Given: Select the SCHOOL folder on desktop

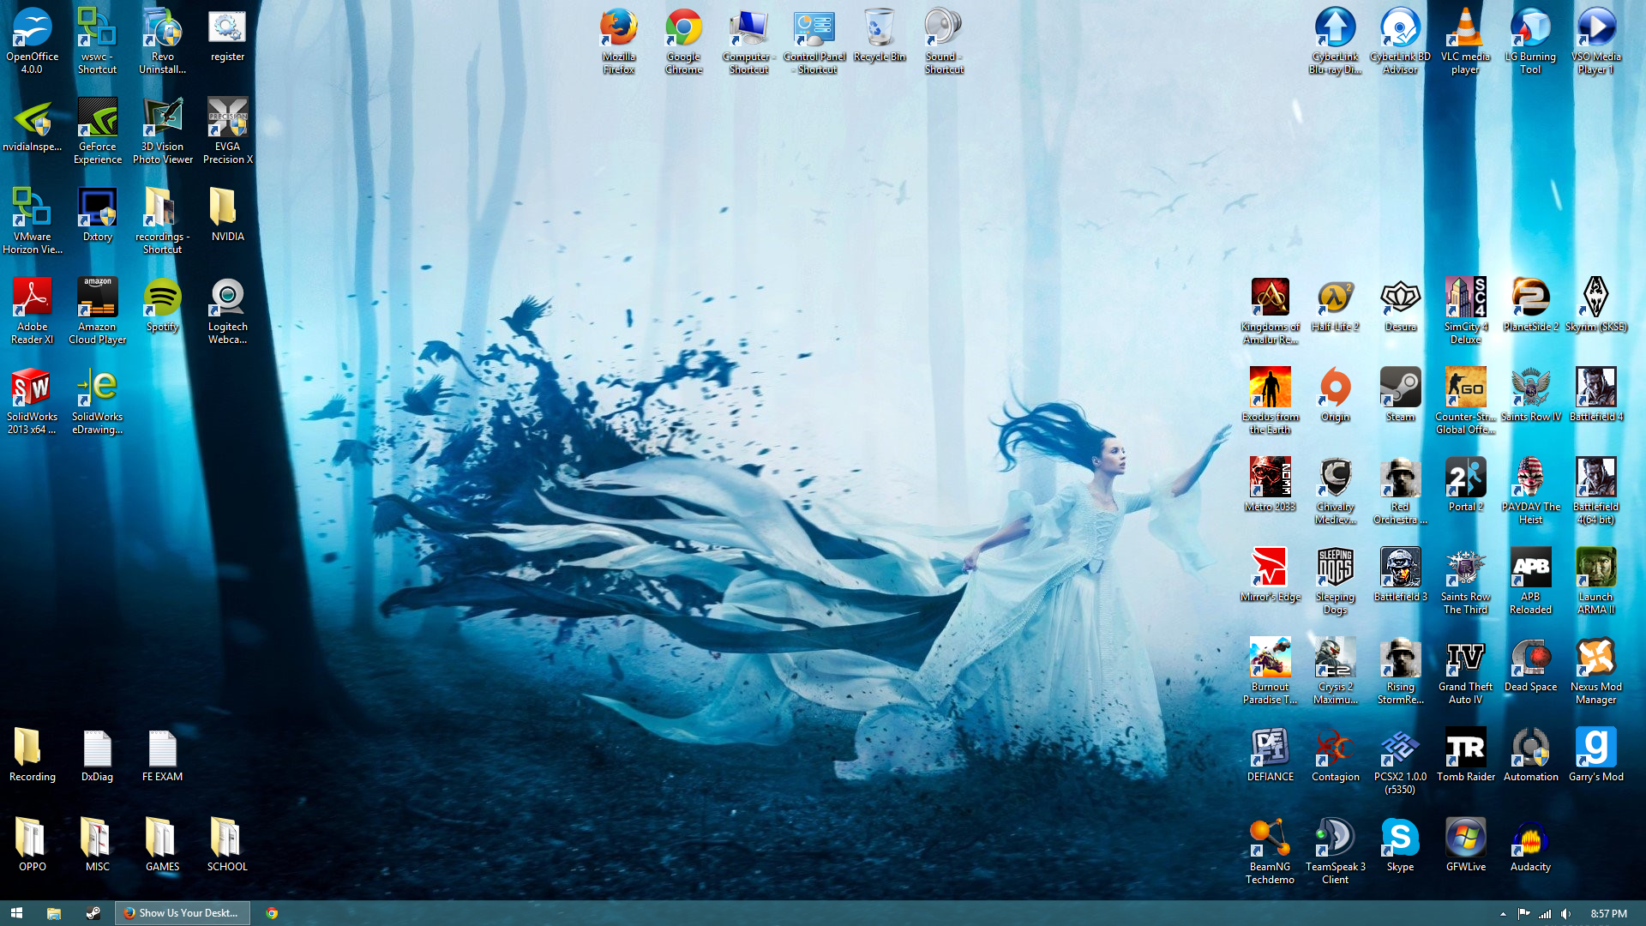Looking at the screenshot, I should tap(228, 845).
